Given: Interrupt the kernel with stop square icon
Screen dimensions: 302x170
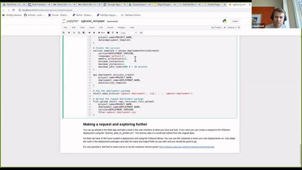Looking at the screenshot, I should 109,33.
